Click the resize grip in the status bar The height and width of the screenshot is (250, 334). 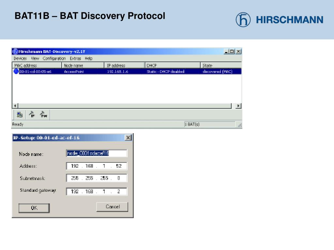(x=240, y=125)
